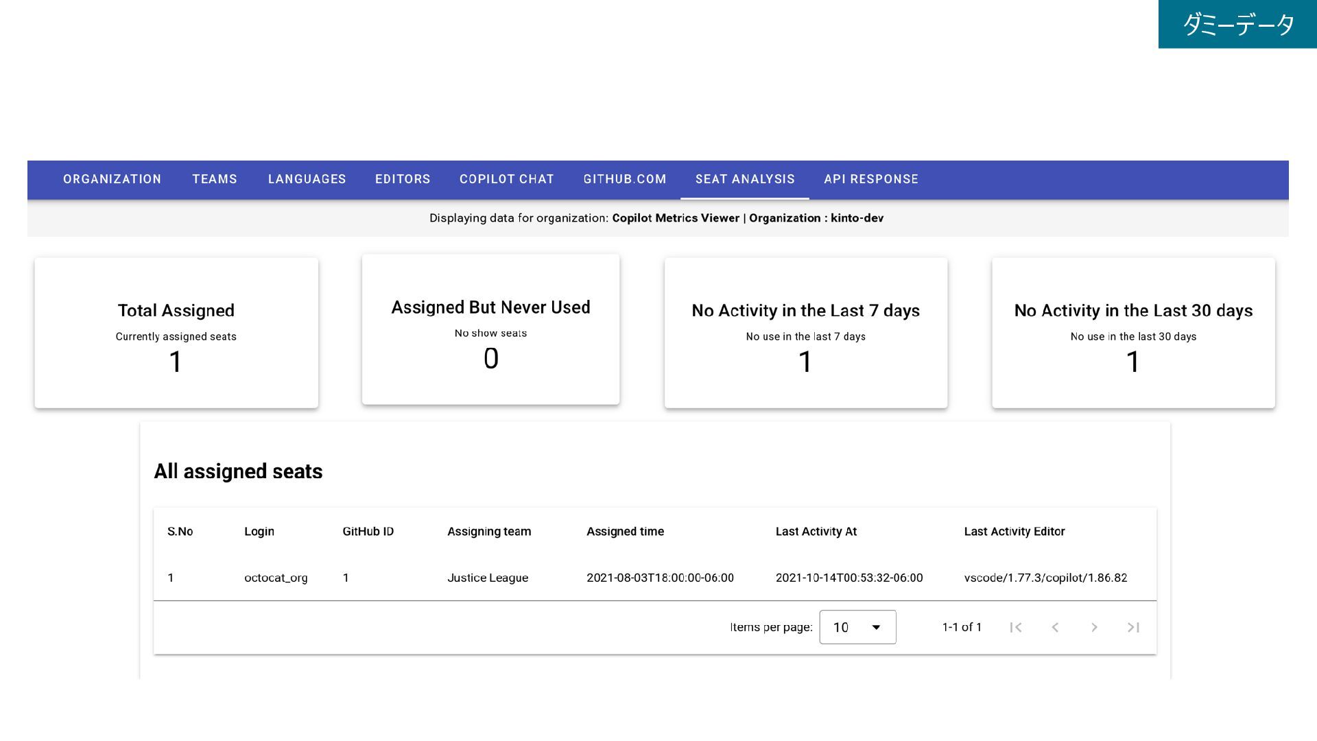1317x741 pixels.
Task: View the Editors tab
Action: (x=403, y=179)
